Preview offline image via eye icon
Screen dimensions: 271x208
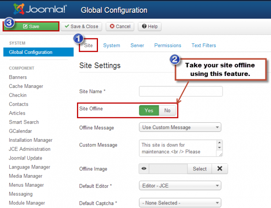(x=144, y=168)
